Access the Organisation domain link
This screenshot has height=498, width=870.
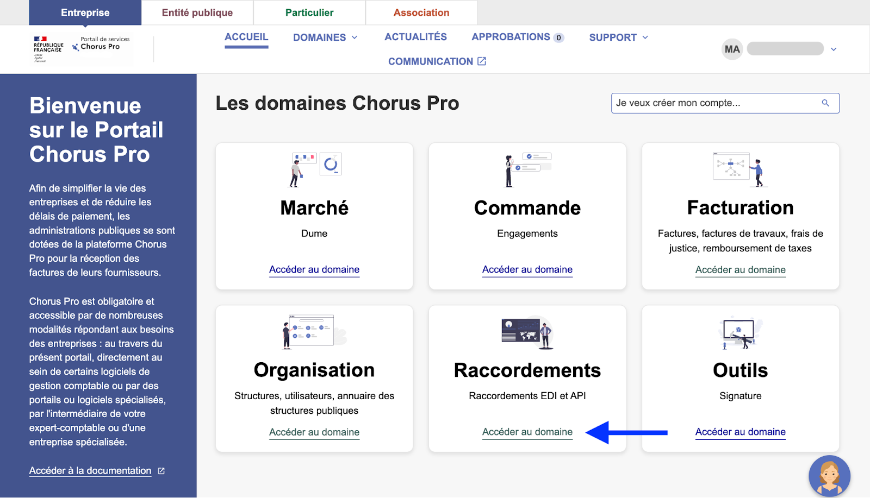click(314, 432)
